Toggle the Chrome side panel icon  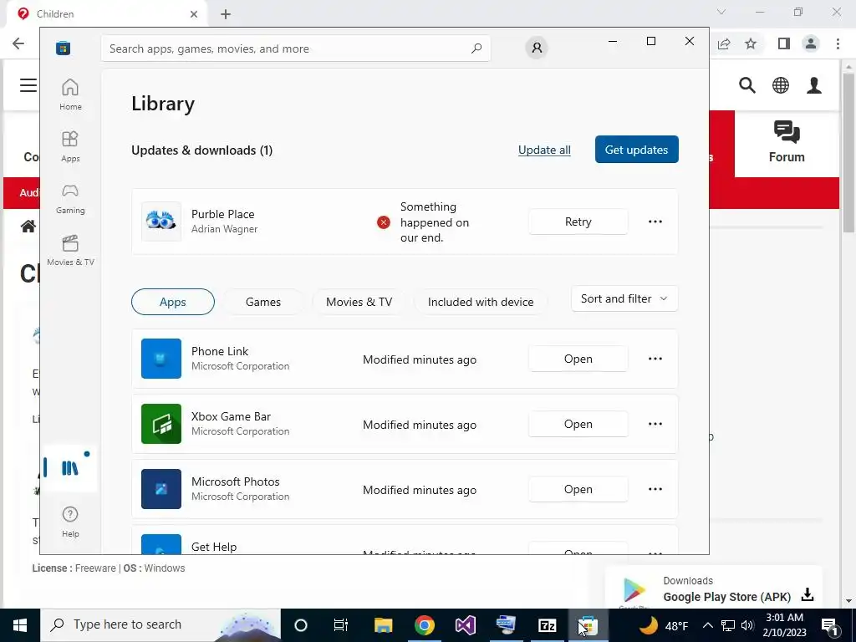[x=784, y=43]
